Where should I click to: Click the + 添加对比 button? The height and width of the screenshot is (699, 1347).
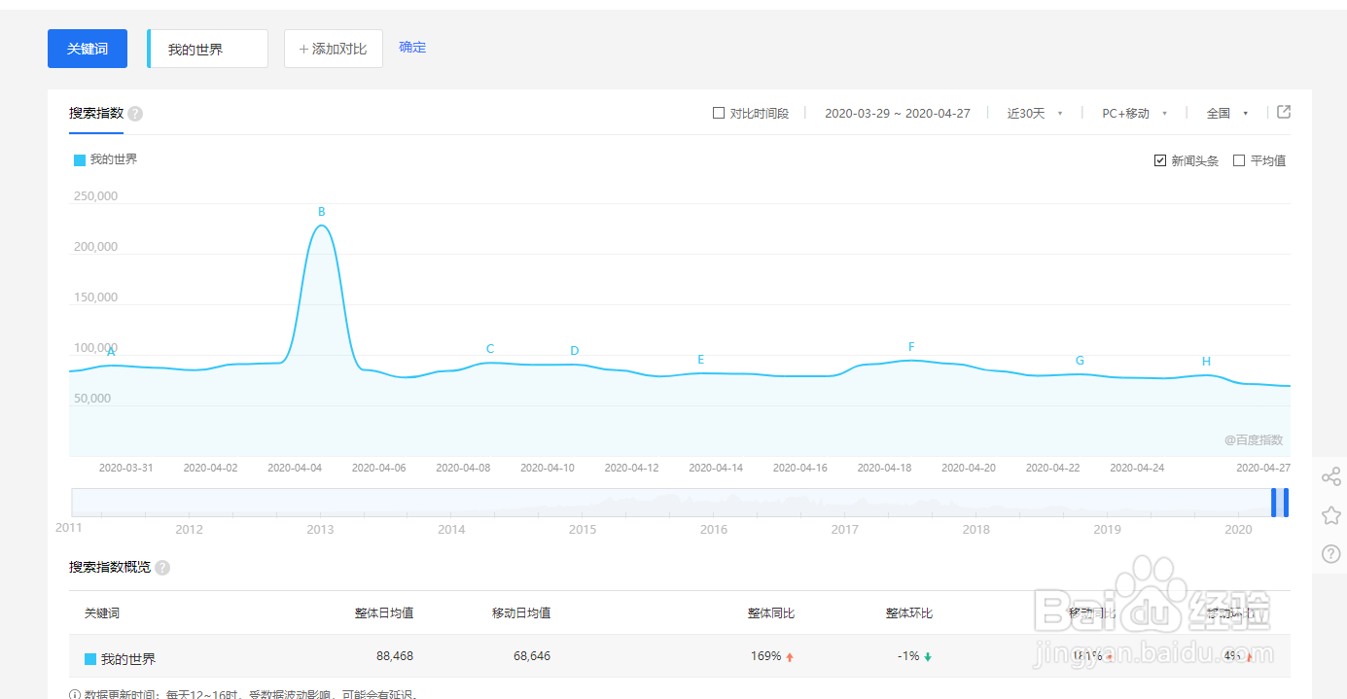click(334, 49)
